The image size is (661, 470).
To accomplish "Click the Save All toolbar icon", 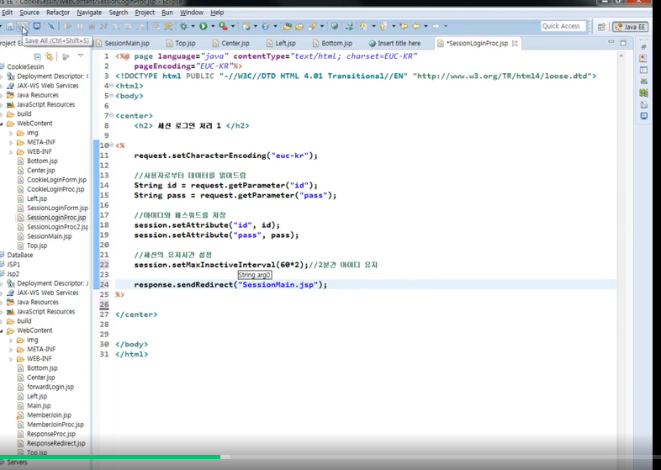I will click(x=23, y=27).
